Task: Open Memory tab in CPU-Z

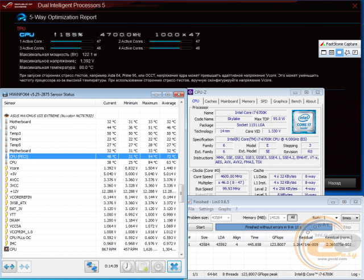Action: click(248, 101)
